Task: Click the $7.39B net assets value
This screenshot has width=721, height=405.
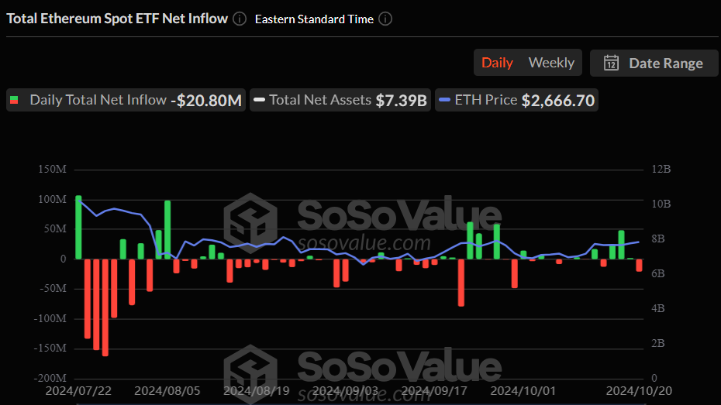Action: point(402,100)
